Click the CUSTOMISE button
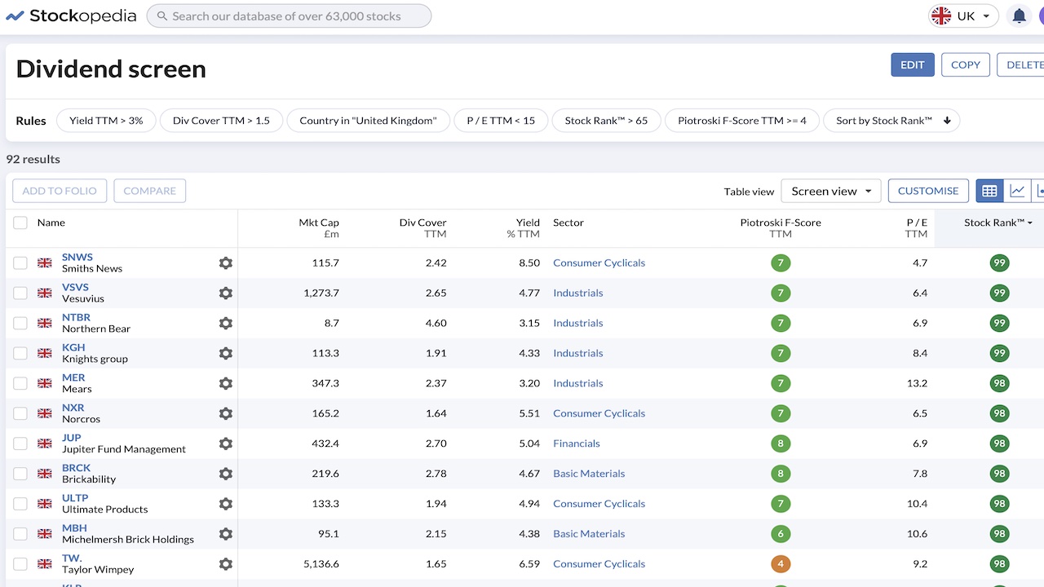This screenshot has height=587, width=1044. pos(928,191)
